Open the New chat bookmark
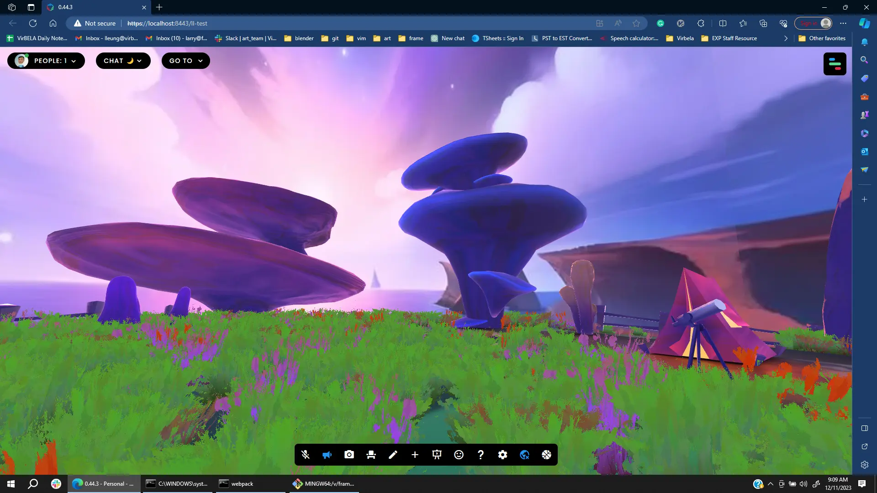The width and height of the screenshot is (877, 493). coord(448,38)
